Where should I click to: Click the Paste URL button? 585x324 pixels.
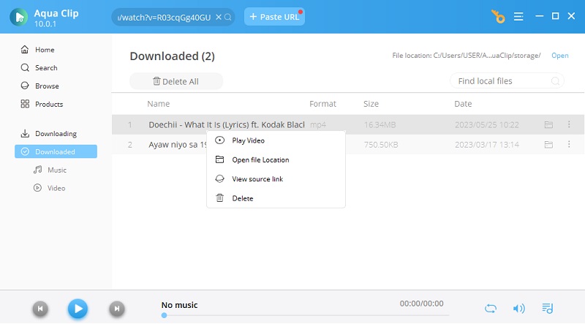point(275,17)
